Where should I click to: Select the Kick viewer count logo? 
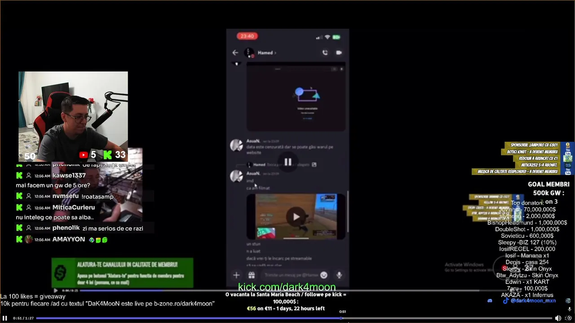(108, 155)
